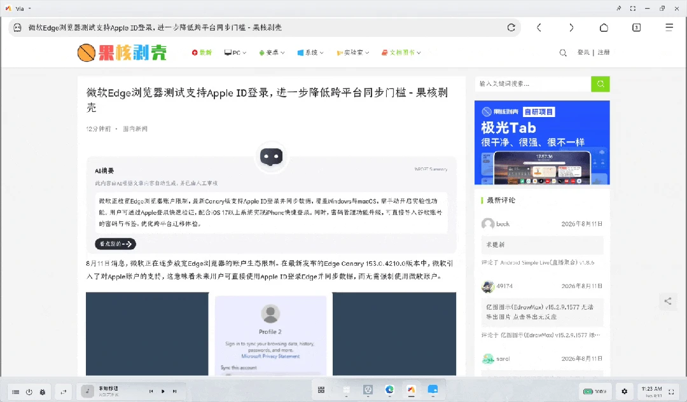The height and width of the screenshot is (402, 687).
Task: Click the site header search magnifier
Action: click(563, 53)
